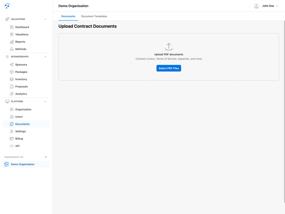Select the Reports bar-chart icon
This screenshot has width=285, height=214.
click(x=11, y=42)
